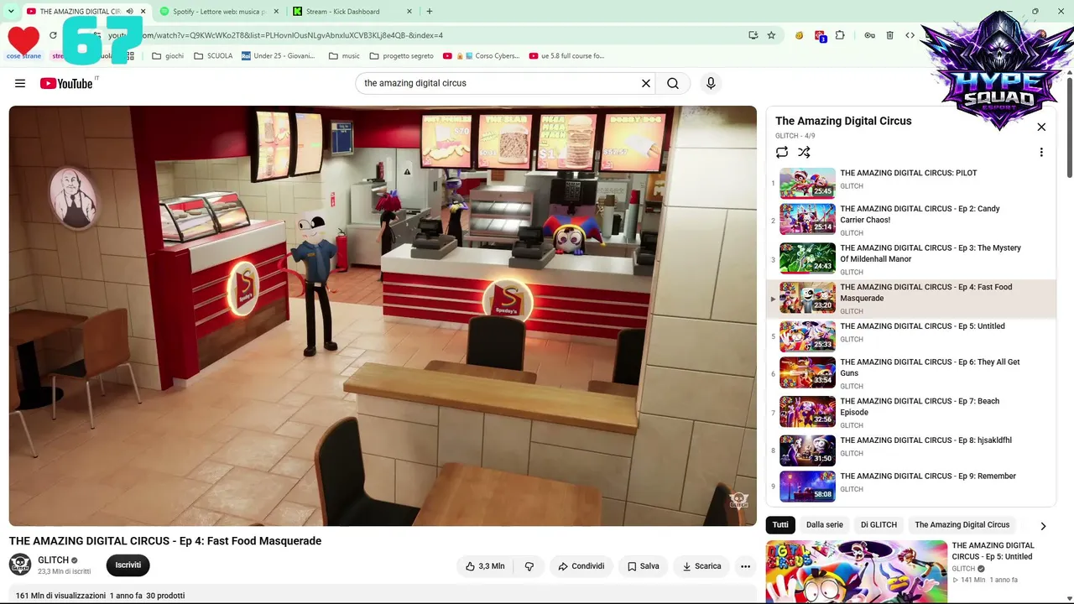Play Ep 8: hjsakldfhl from playlist
1074x604 pixels.
click(910, 450)
